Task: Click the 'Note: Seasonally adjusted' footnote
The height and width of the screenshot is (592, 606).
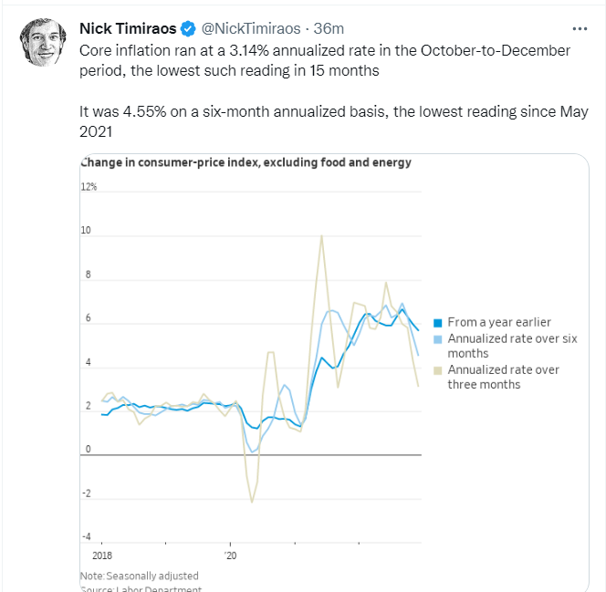Action: click(139, 576)
